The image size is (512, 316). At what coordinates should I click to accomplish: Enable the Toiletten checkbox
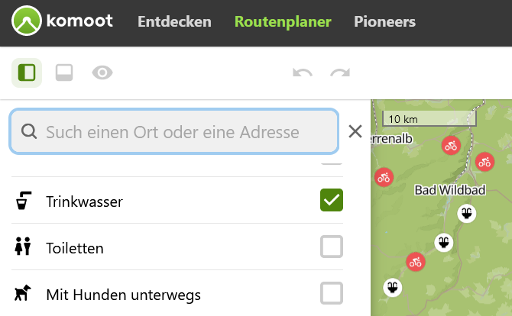point(332,247)
